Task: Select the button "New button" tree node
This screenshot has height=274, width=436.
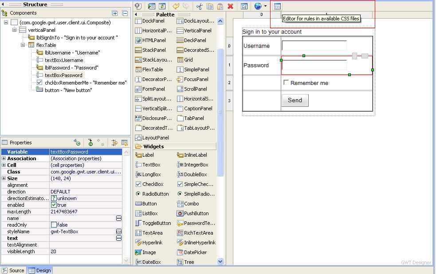Action: click(64, 90)
